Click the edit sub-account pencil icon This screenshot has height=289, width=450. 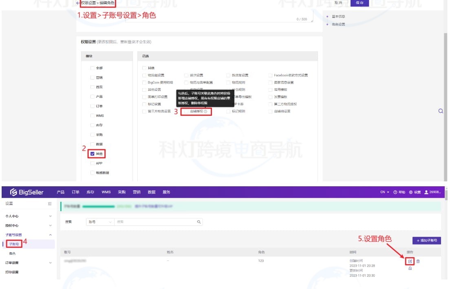(x=410, y=261)
